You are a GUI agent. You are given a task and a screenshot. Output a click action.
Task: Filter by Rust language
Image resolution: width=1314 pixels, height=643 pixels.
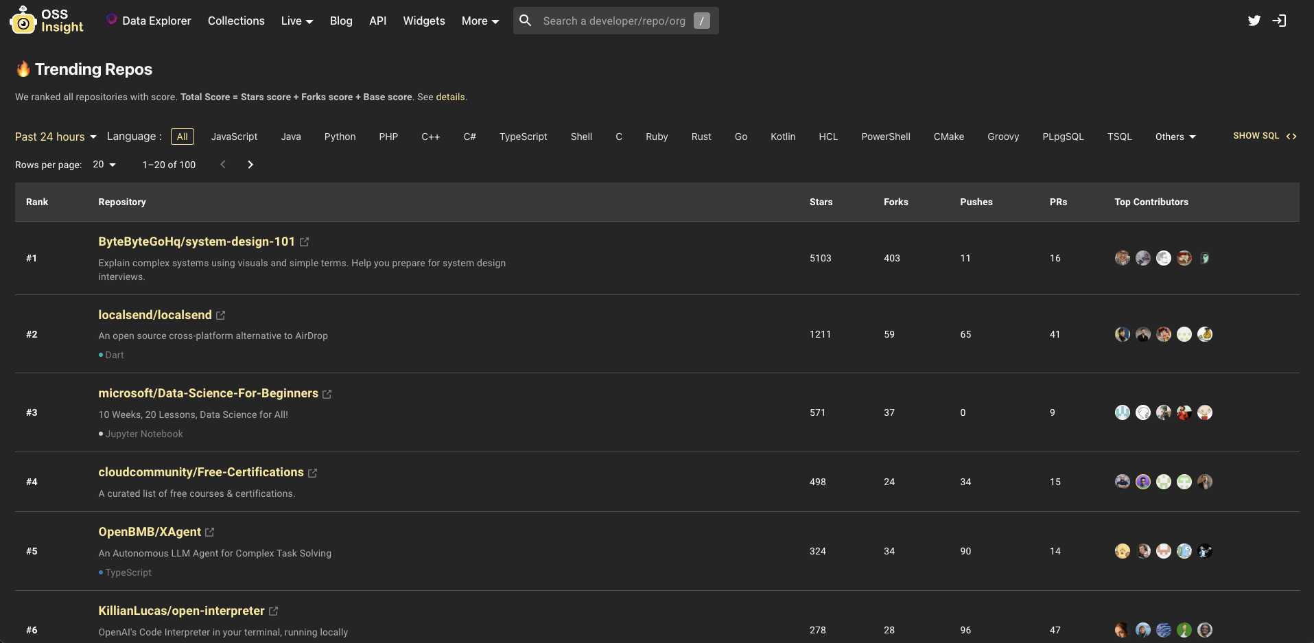701,137
